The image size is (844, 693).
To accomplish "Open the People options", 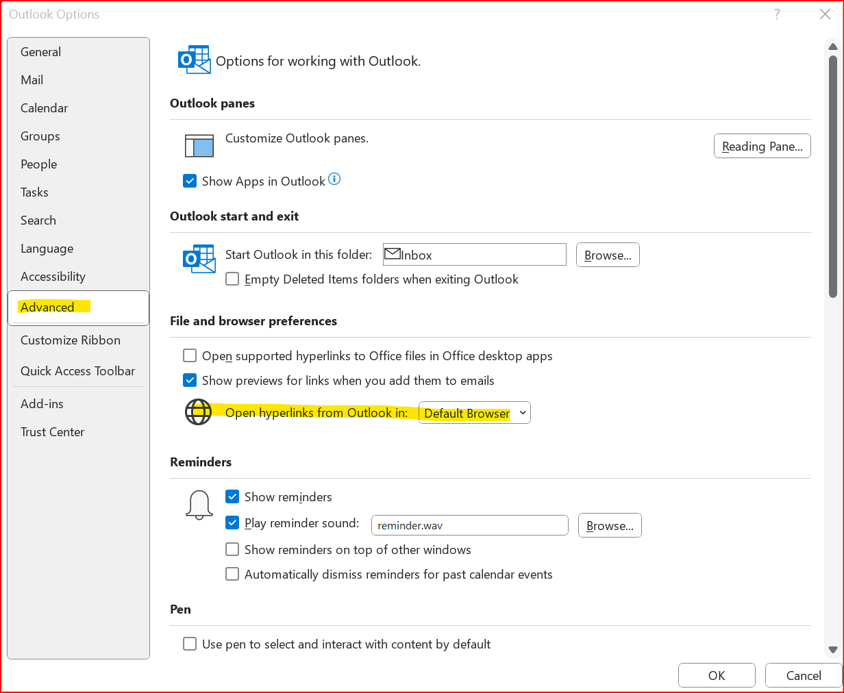I will [78, 164].
